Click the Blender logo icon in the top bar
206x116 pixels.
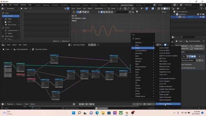click(x=2, y=5)
